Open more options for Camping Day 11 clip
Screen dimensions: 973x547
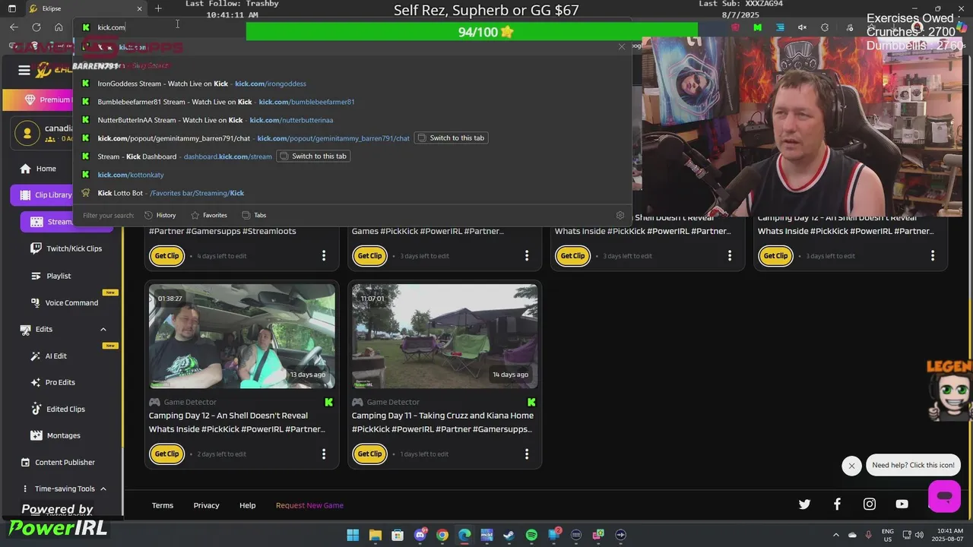(527, 454)
